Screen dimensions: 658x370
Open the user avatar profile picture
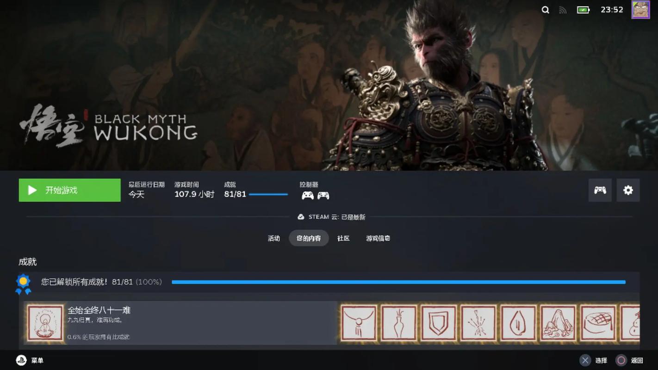pos(640,10)
